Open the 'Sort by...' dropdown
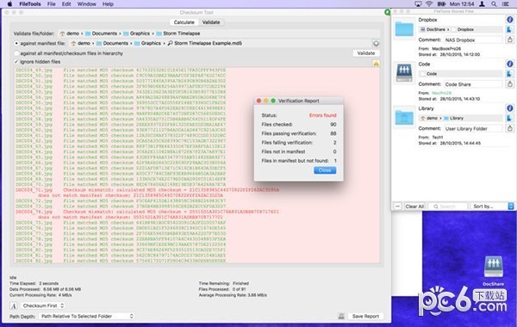This screenshot has height=327, width=517. tap(492, 207)
